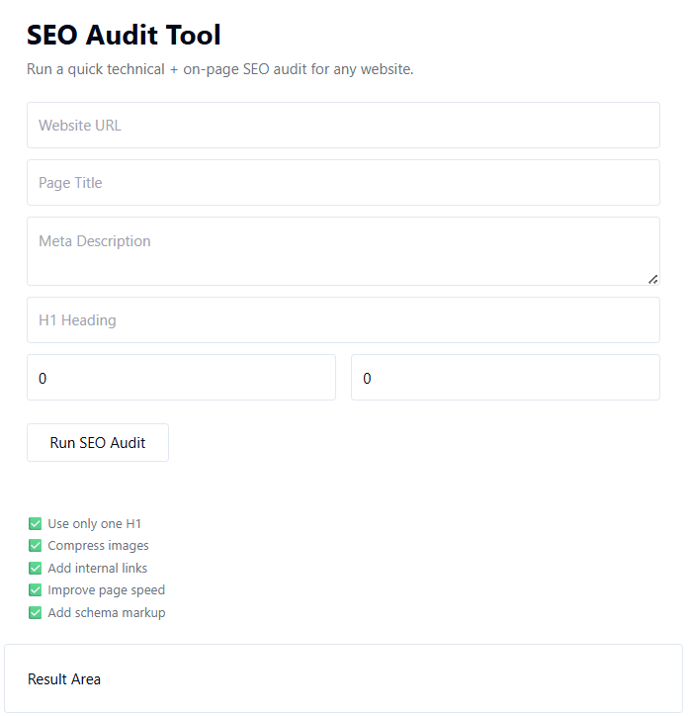
Task: Select the "Add schema markup" tip text
Action: pyautogui.click(x=106, y=613)
